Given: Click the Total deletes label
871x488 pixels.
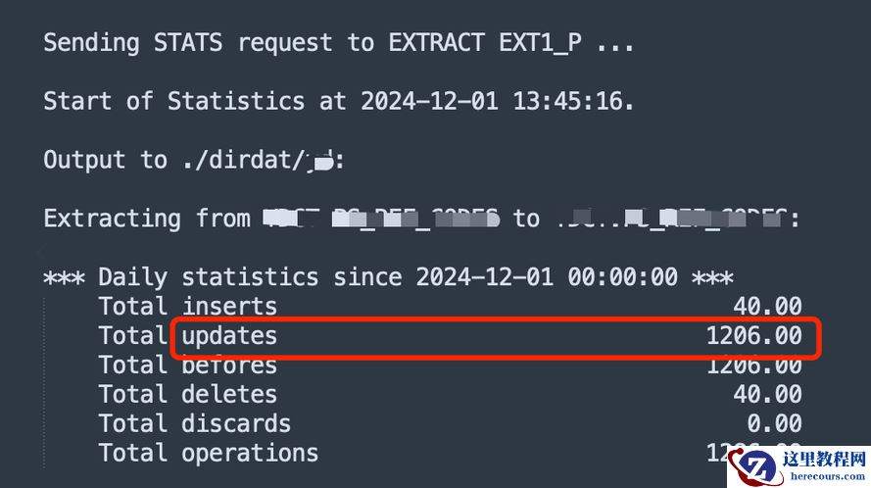Looking at the screenshot, I should pos(187,395).
